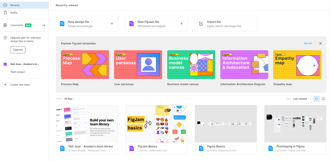Open the User personas template thumbnail
Viewport: 330px width, 161px height.
click(x=138, y=64)
